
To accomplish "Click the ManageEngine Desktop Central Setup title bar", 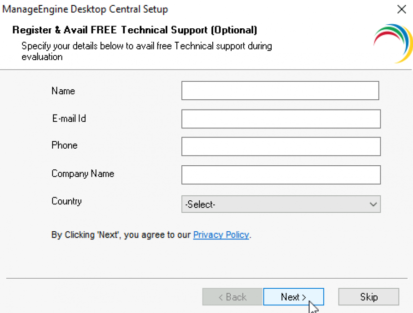I will (85, 9).
